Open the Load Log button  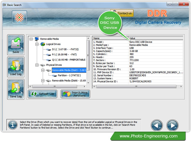[x=16, y=67]
